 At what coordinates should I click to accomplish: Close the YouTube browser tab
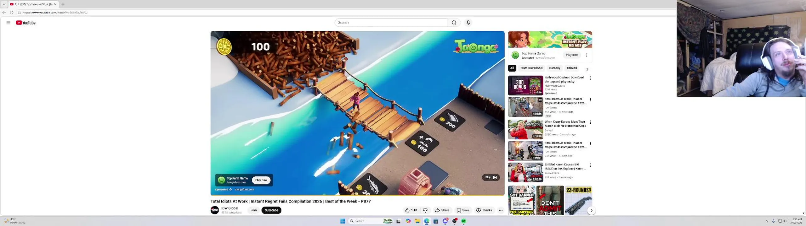point(55,4)
